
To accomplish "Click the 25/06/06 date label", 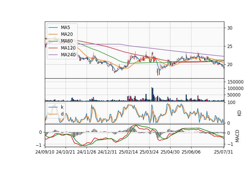I will [191, 152].
